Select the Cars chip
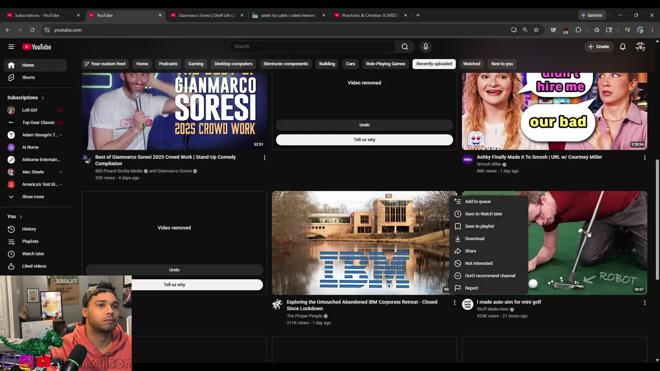Screen dimensions: 660x371 point(351,64)
